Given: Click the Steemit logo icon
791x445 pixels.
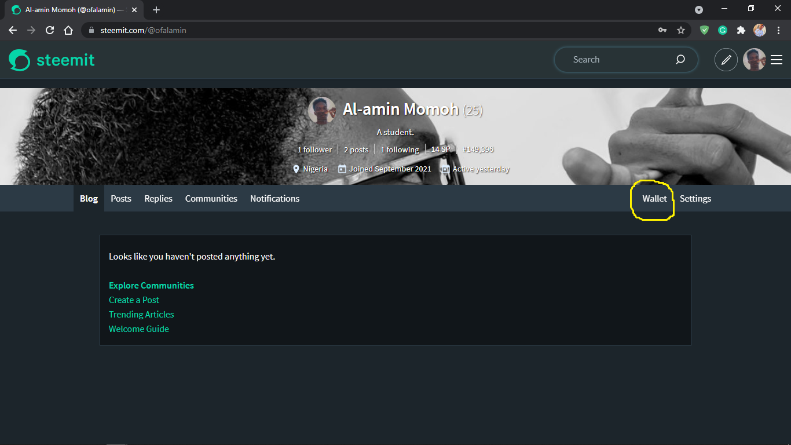Looking at the screenshot, I should point(19,60).
